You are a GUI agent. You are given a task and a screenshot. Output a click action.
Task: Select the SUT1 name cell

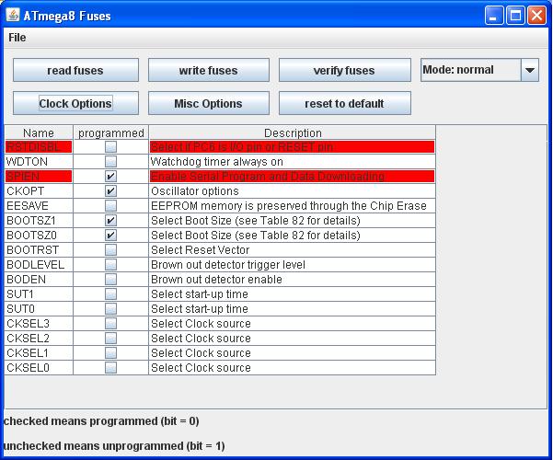click(39, 294)
